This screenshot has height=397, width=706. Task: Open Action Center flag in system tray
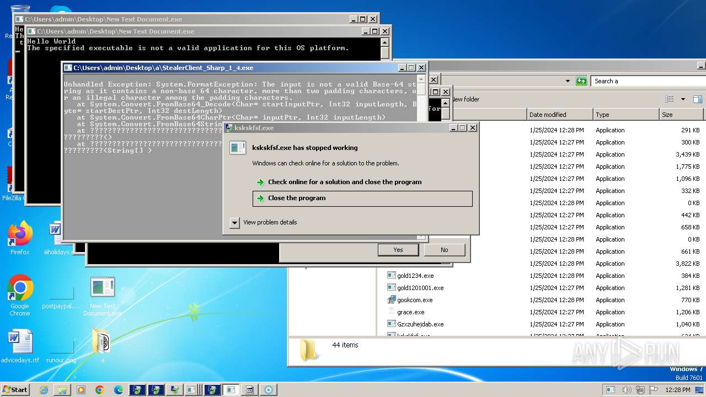tap(654, 390)
